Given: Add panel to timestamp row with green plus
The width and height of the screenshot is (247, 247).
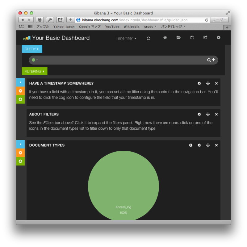Looking at the screenshot, I should click(20, 99).
